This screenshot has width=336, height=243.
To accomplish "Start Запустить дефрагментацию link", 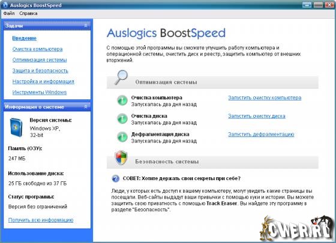I will pos(261,134).
